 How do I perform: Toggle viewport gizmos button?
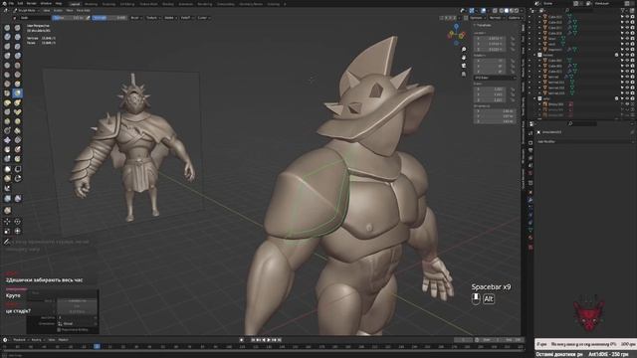[471, 11]
